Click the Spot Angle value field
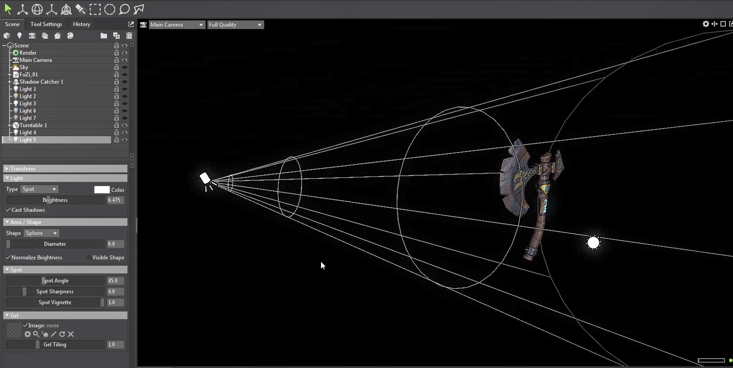Image resolution: width=733 pixels, height=368 pixels. pos(115,281)
